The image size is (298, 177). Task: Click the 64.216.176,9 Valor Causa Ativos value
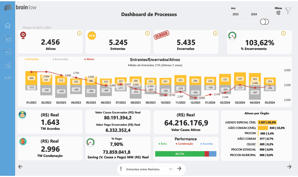coord(186,123)
